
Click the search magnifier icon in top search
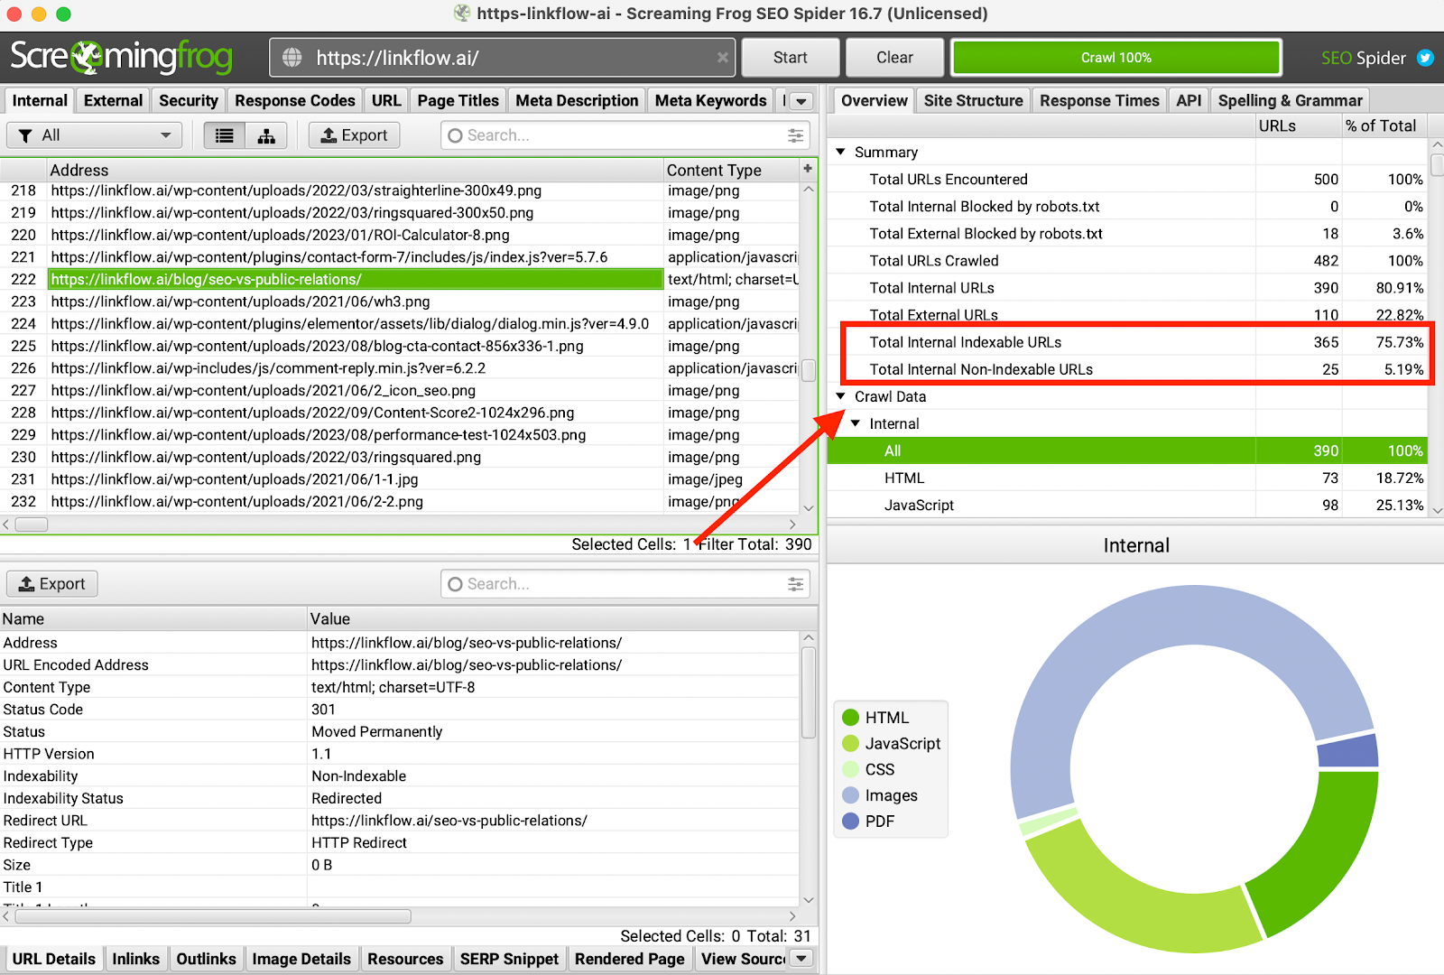coord(456,135)
